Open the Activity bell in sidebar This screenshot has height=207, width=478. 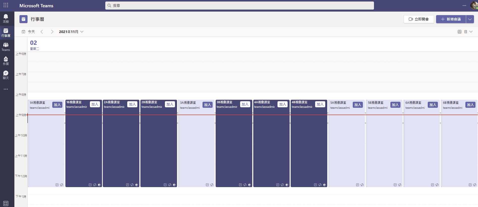pyautogui.click(x=6, y=19)
